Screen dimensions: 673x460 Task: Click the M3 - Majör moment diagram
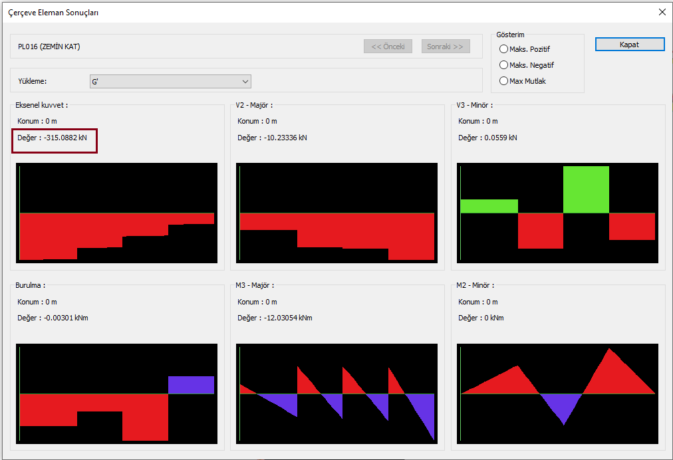(x=337, y=394)
